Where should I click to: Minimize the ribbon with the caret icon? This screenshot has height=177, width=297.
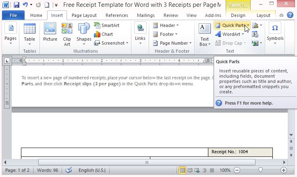coord(281,15)
